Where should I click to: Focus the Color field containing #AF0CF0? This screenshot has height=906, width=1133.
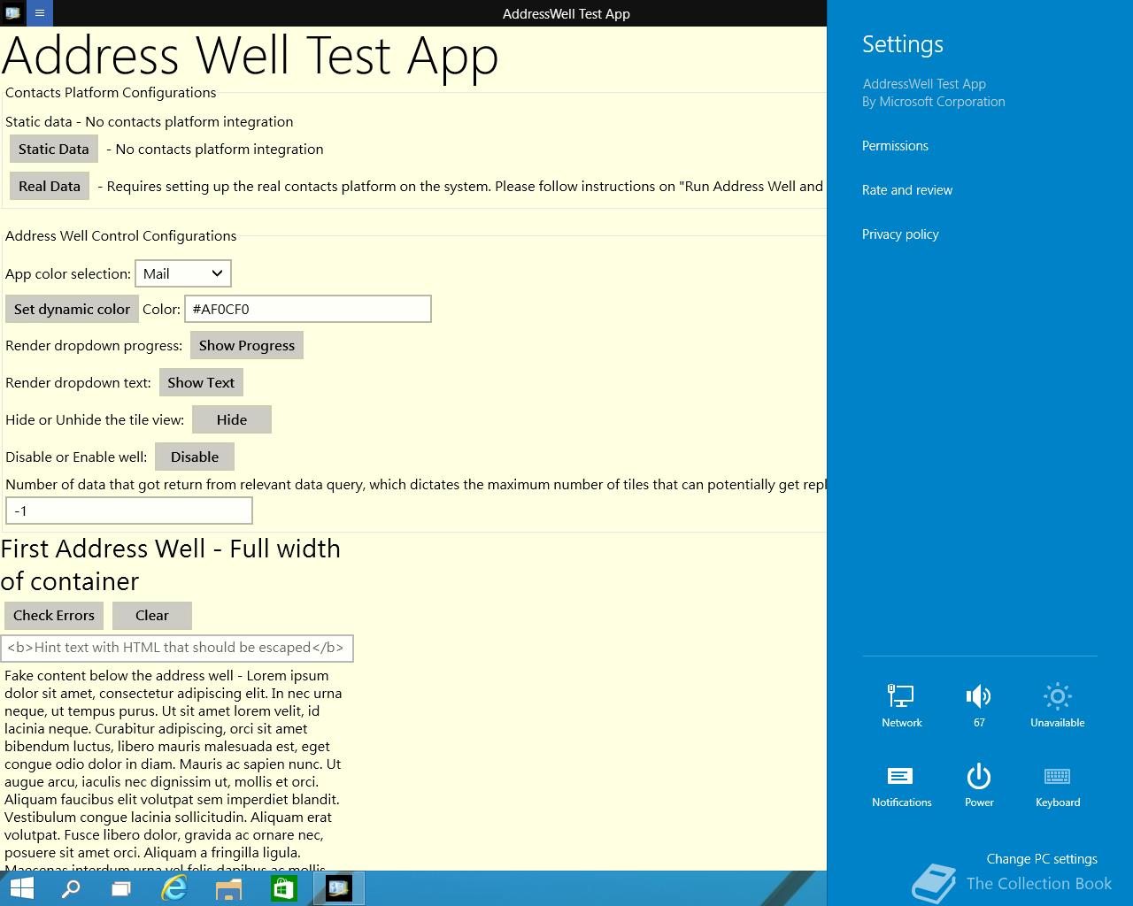(x=308, y=309)
